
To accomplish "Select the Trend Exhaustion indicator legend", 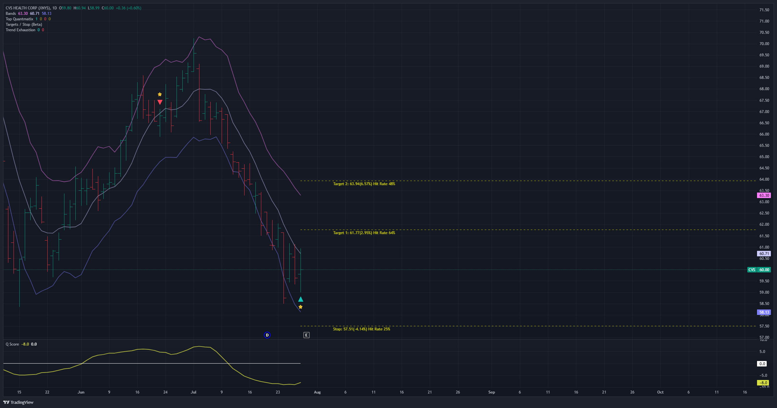I will click(20, 30).
